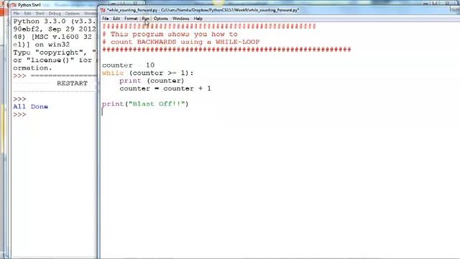
Task: Open Shell menu in Python Shell window
Action: coord(40,14)
